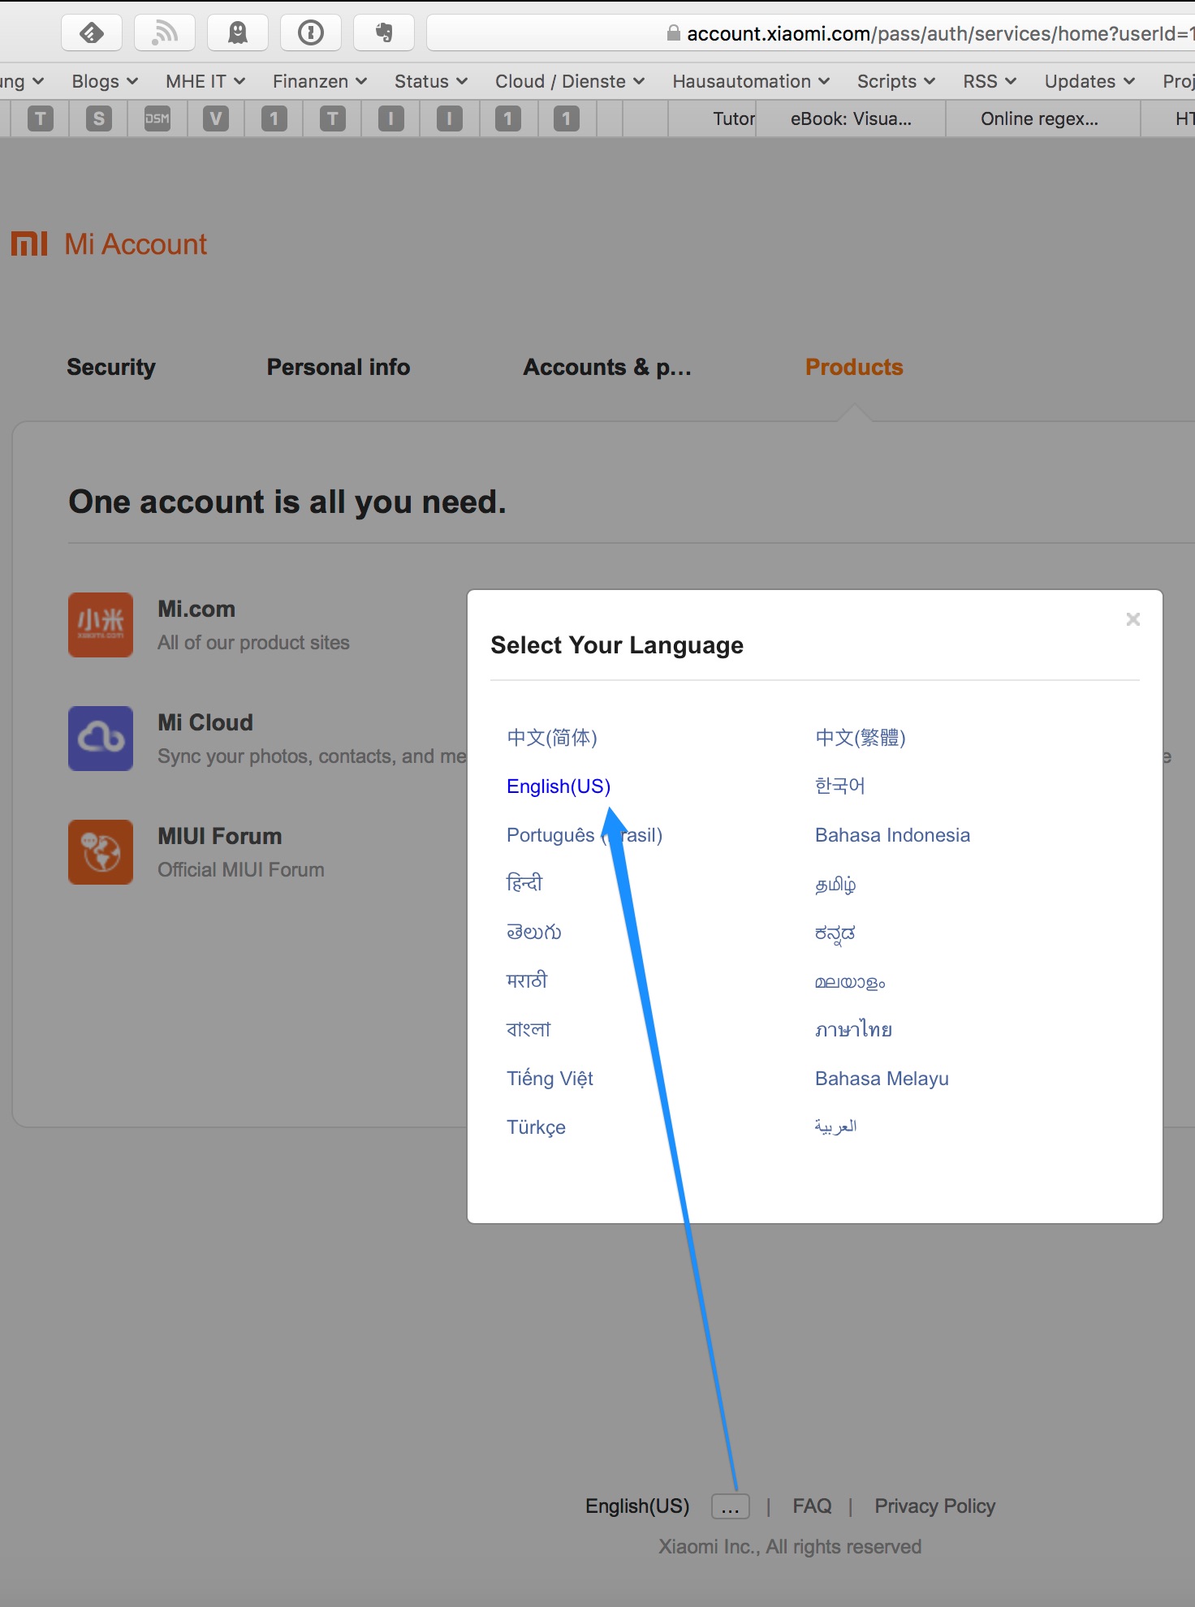The height and width of the screenshot is (1607, 1195).
Task: Select Marathi मराठी language
Action: coord(527,980)
